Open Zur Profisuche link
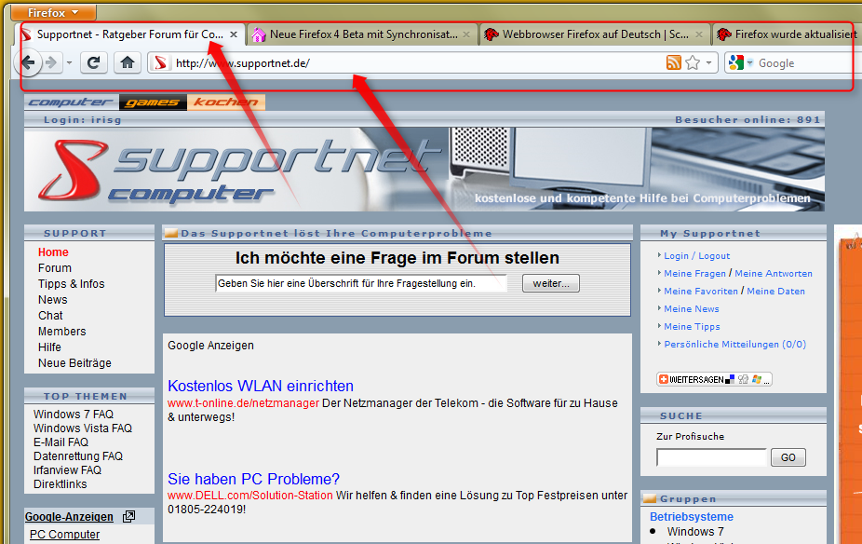Viewport: 862px width, 544px height. pos(690,436)
